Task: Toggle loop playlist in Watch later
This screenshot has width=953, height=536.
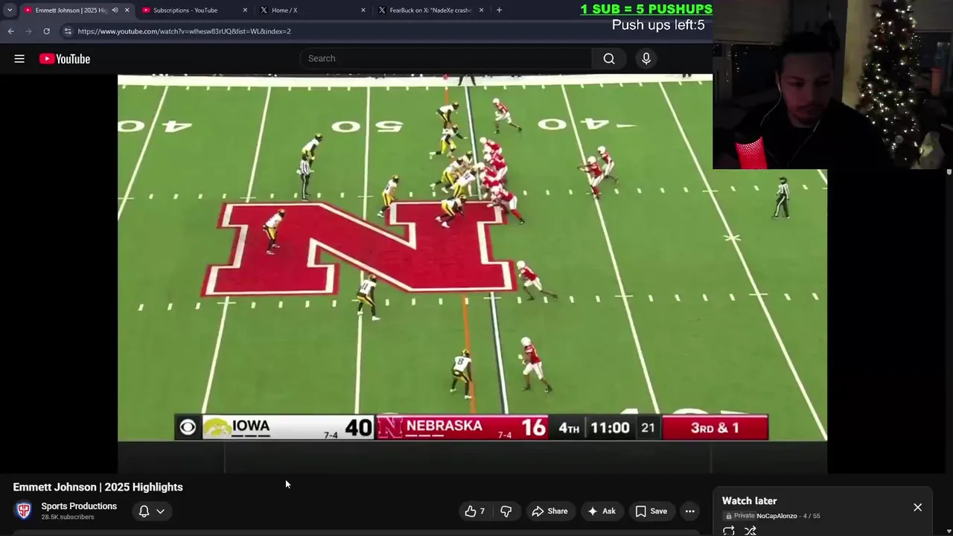Action: tap(729, 531)
